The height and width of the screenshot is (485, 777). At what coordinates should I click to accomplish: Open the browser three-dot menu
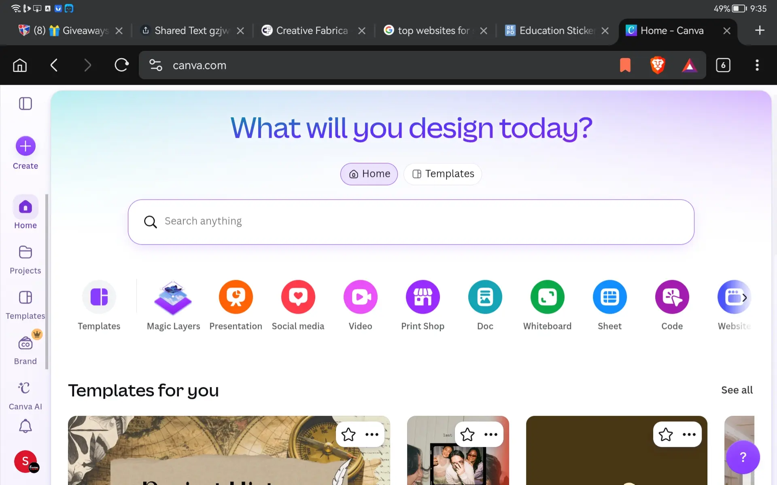pos(757,65)
